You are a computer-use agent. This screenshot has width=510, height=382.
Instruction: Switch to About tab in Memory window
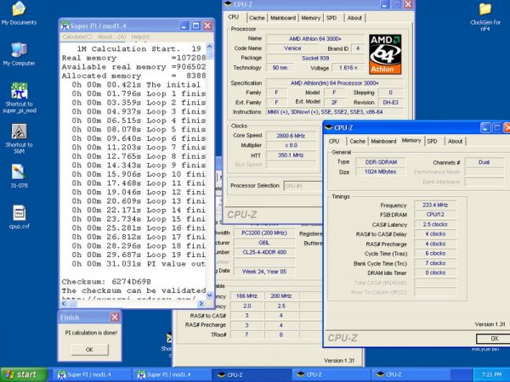455,141
